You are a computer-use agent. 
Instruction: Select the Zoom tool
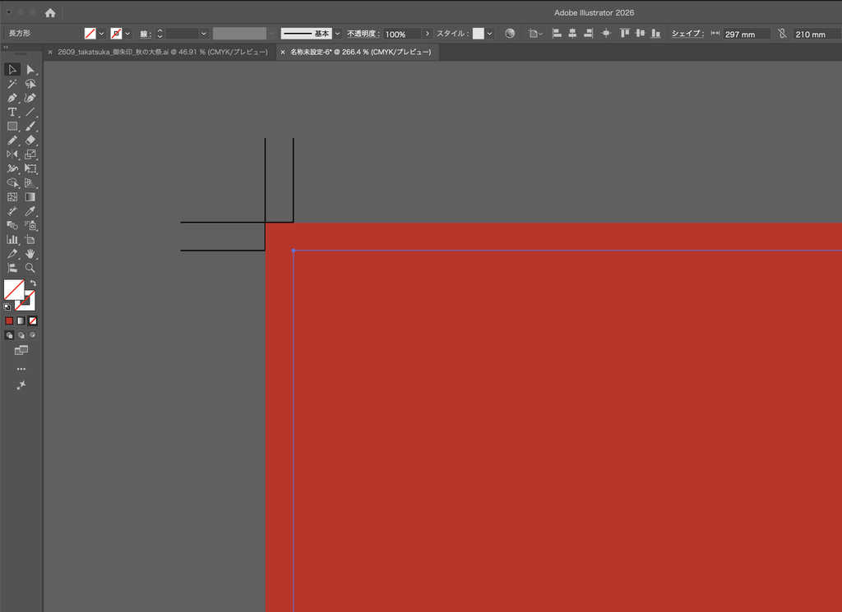pyautogui.click(x=30, y=268)
